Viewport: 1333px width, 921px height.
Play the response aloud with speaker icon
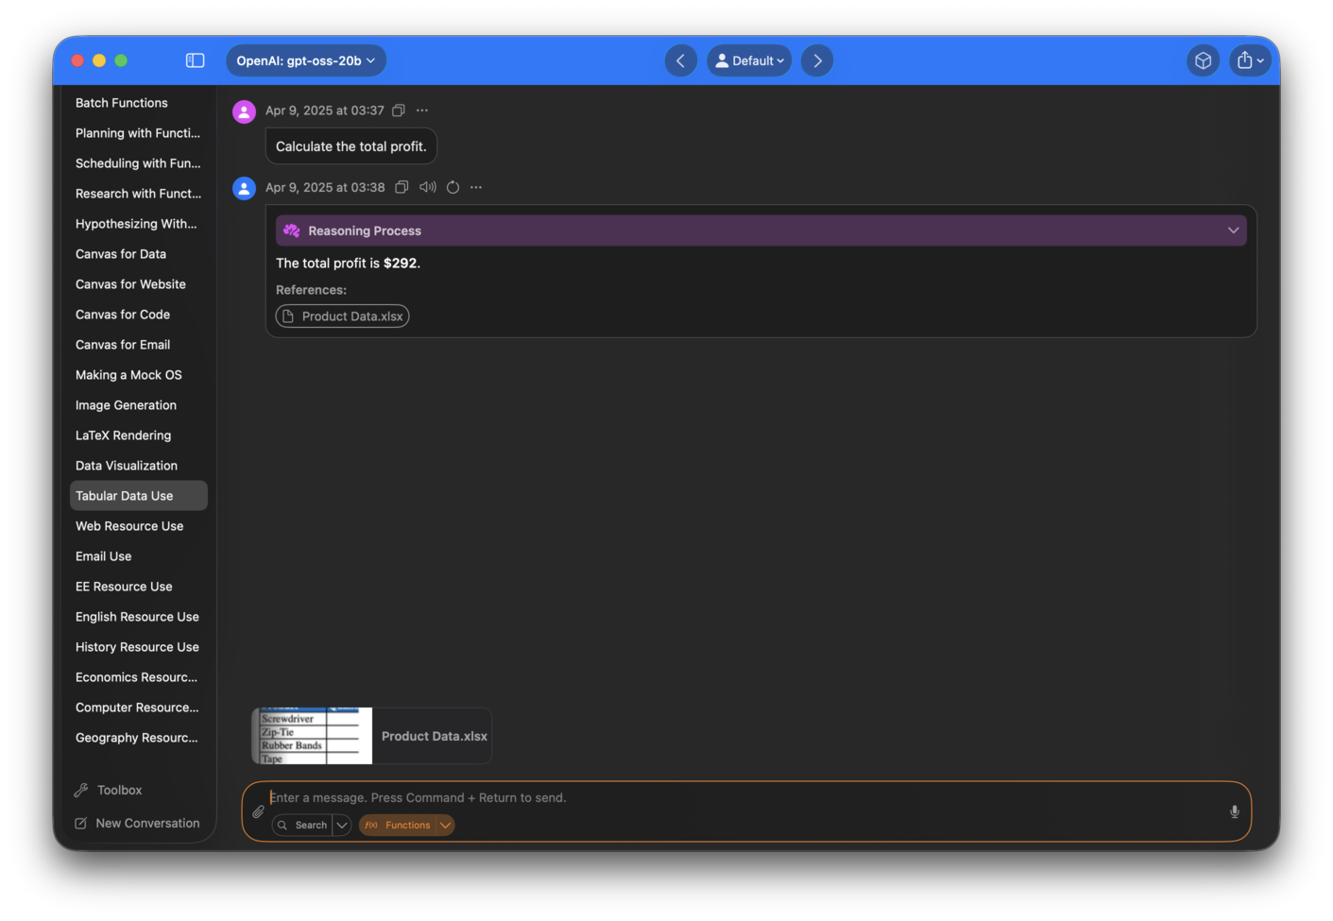(428, 187)
